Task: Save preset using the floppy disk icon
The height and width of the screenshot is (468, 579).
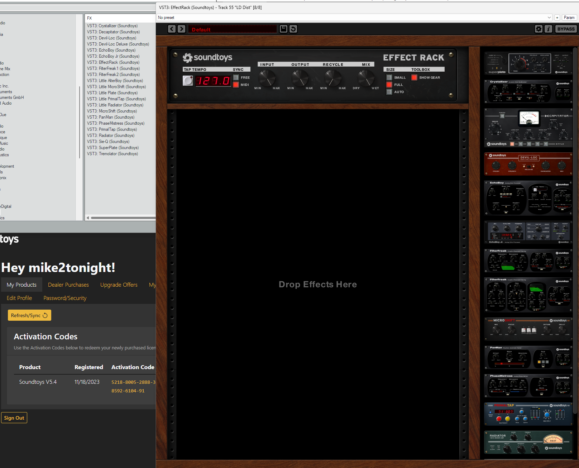Action: (x=283, y=29)
